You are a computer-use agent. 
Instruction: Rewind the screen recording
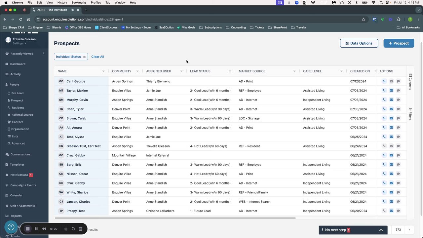click(44, 229)
